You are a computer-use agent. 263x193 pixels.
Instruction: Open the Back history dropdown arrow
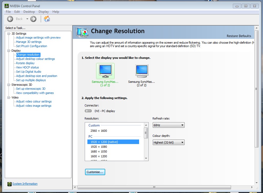[27, 19]
